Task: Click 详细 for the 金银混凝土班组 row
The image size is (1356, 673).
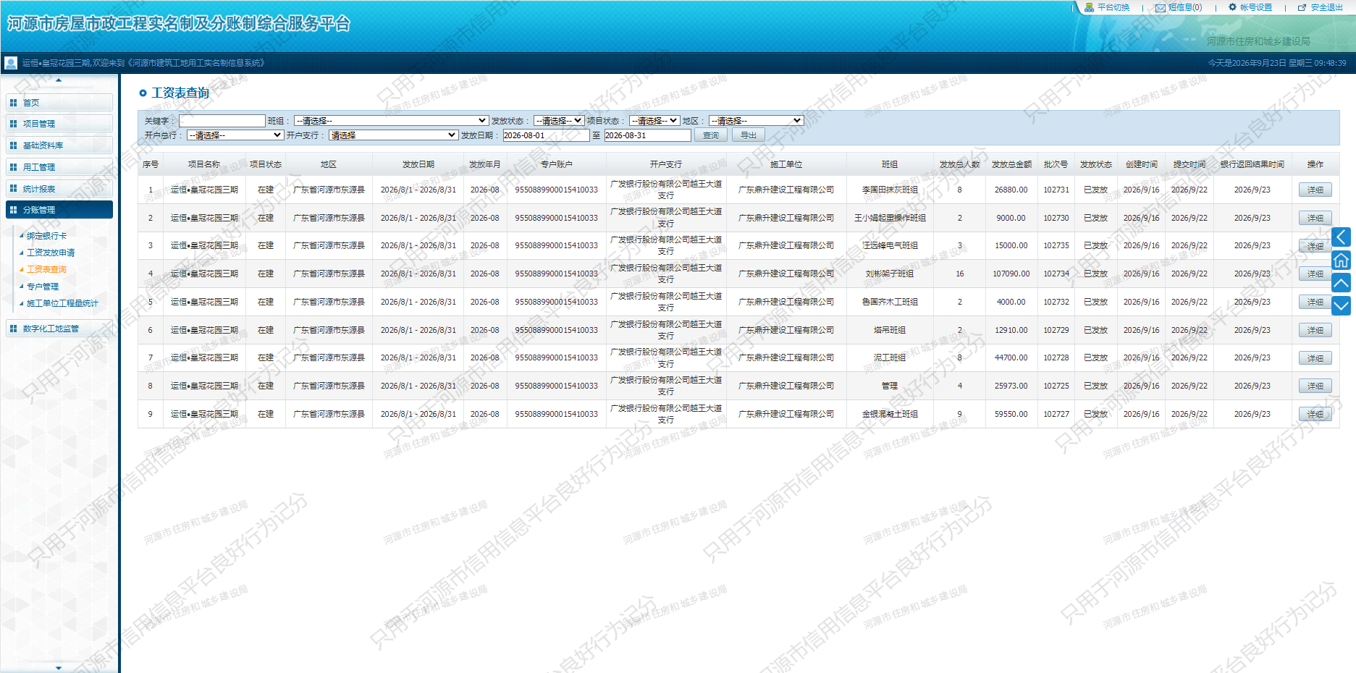Action: [1315, 415]
